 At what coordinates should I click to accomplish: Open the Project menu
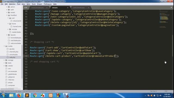40,4
